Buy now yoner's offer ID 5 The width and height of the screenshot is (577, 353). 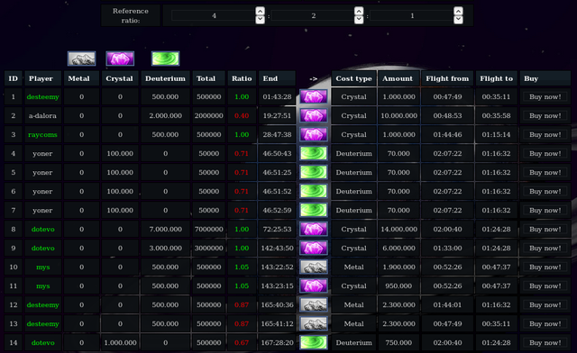[545, 173]
